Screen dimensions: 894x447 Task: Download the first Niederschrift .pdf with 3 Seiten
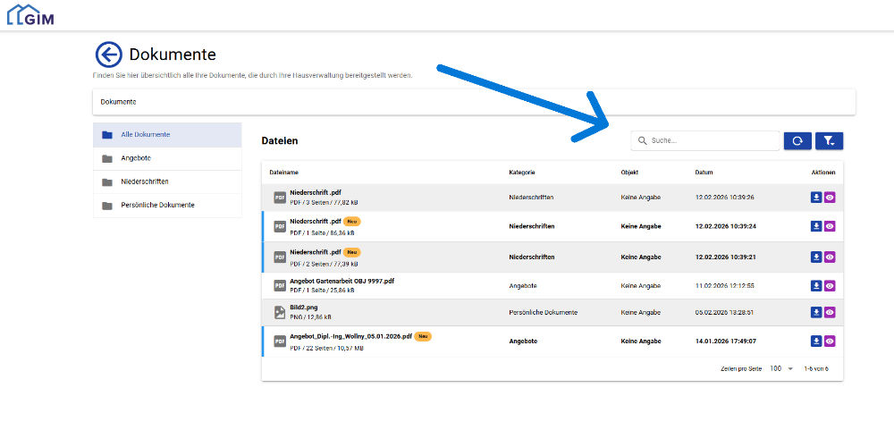(815, 198)
